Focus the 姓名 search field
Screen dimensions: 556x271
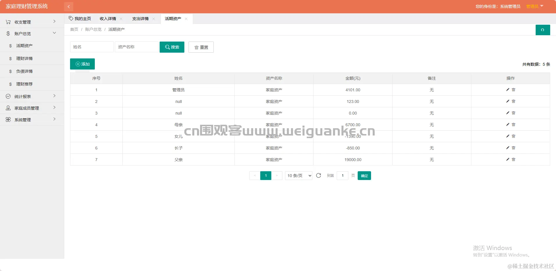[x=92, y=47]
